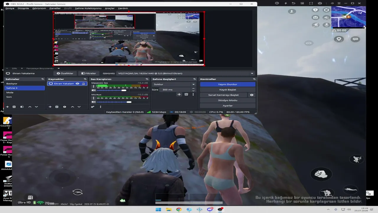Click Sanal Kamerayı Başlat button

[x=224, y=95]
